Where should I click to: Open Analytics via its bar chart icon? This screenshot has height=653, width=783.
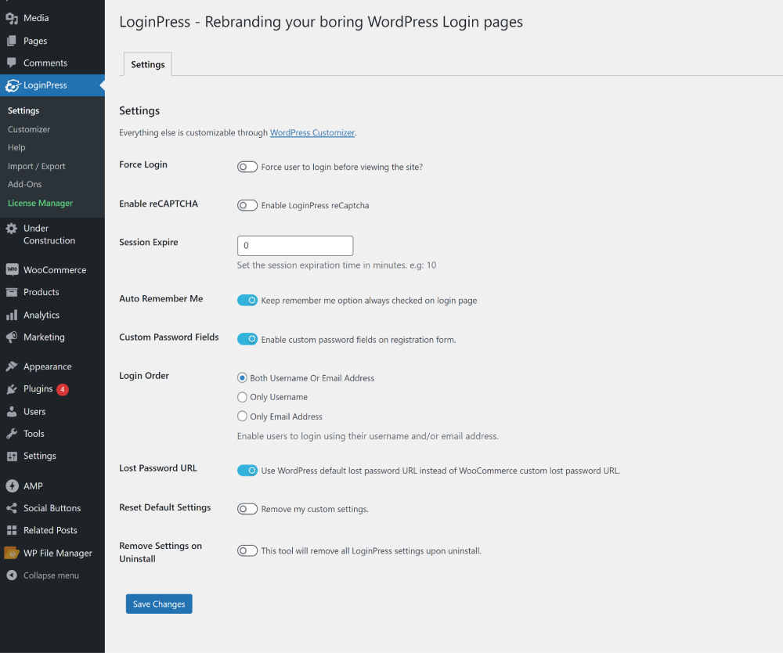[12, 315]
